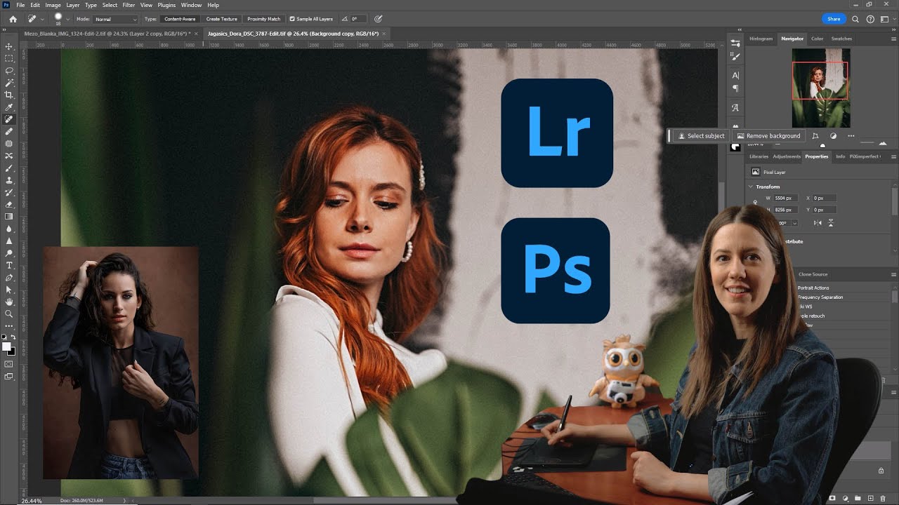Screen dimensions: 899x505
Task: Select the Hand tool
Action: [9, 302]
